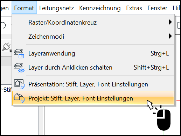Click the curved arrow icon at left edge
This screenshot has width=181, height=136.
click(3, 25)
